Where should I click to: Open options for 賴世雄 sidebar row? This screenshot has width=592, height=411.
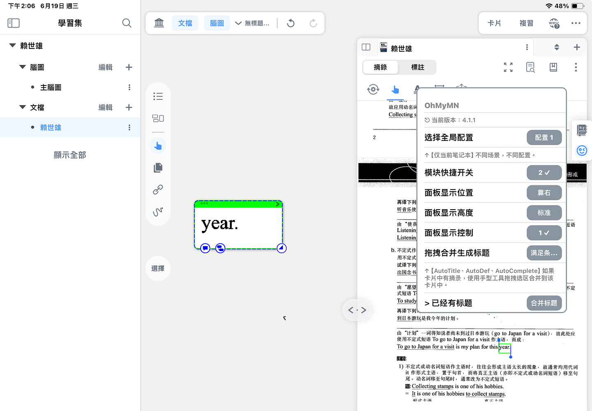[129, 127]
